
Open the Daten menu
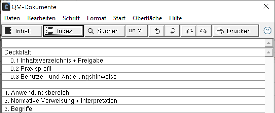click(12, 18)
